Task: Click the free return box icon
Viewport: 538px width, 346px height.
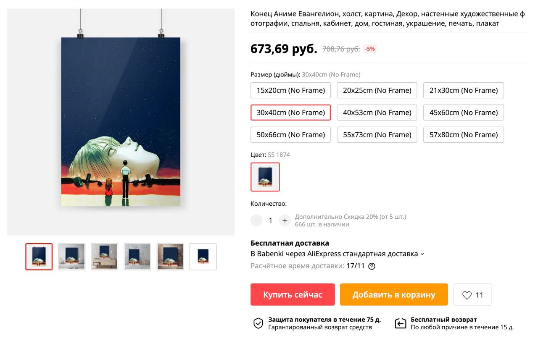Action: click(x=401, y=323)
